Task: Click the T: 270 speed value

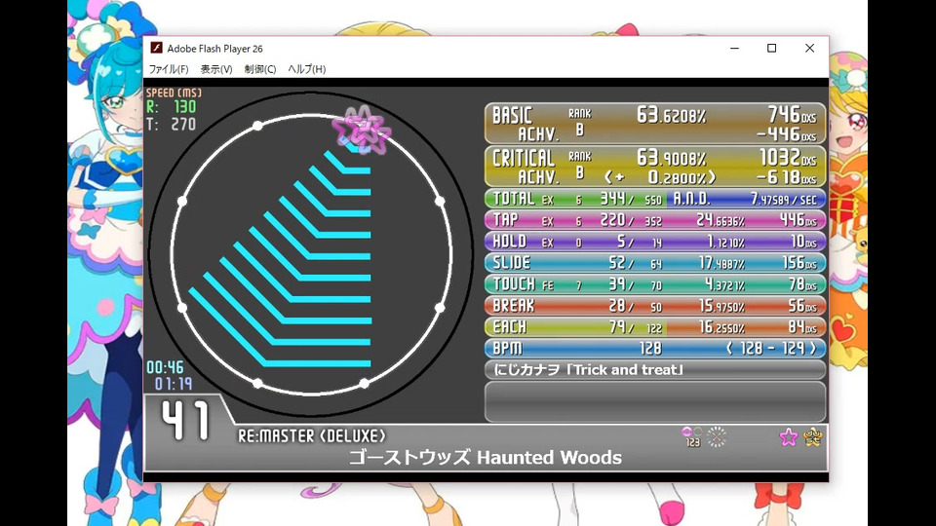Action: coord(172,124)
